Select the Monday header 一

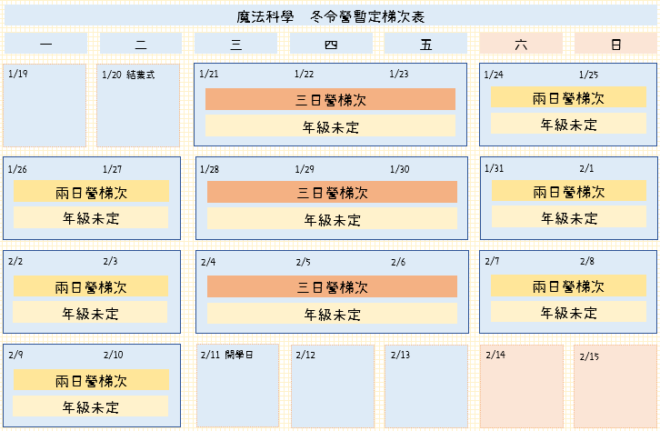click(45, 44)
